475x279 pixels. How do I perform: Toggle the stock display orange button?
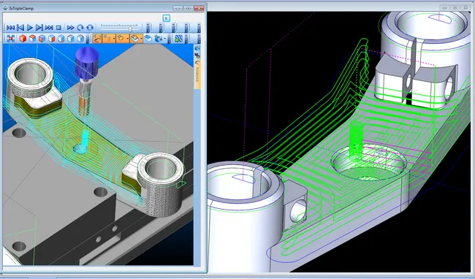click(135, 39)
